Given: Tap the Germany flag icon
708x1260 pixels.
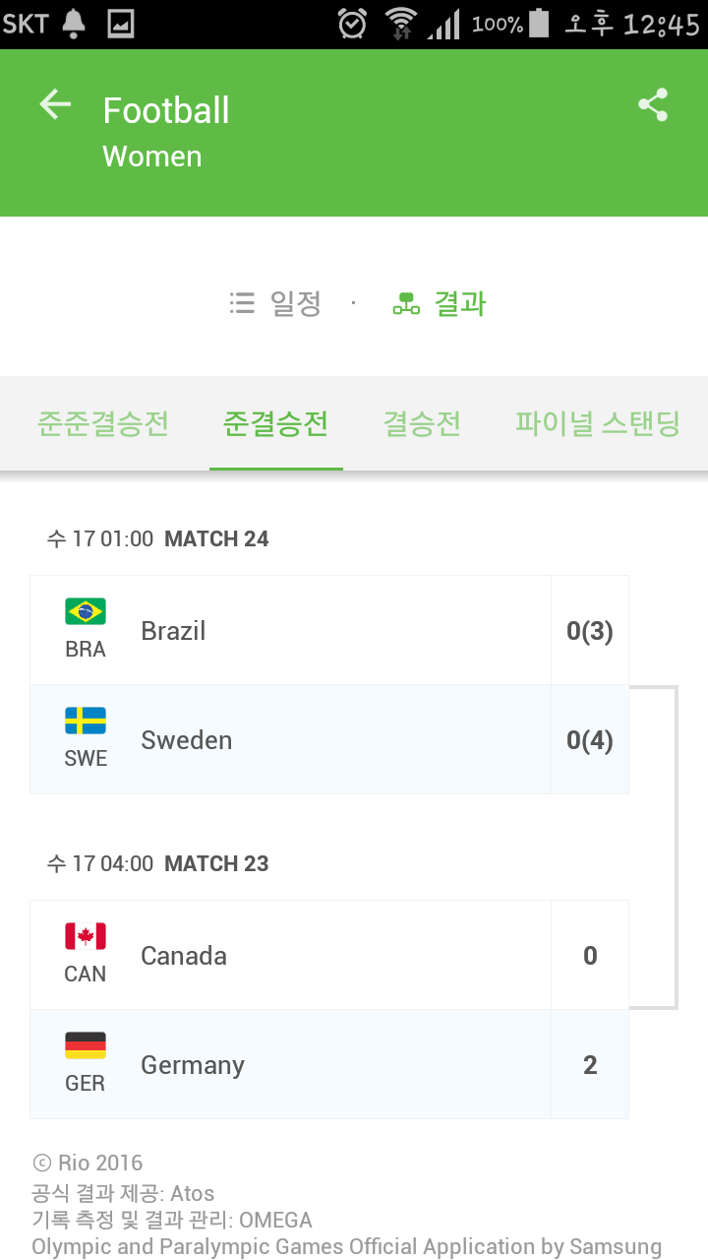Looking at the screenshot, I should [86, 1045].
